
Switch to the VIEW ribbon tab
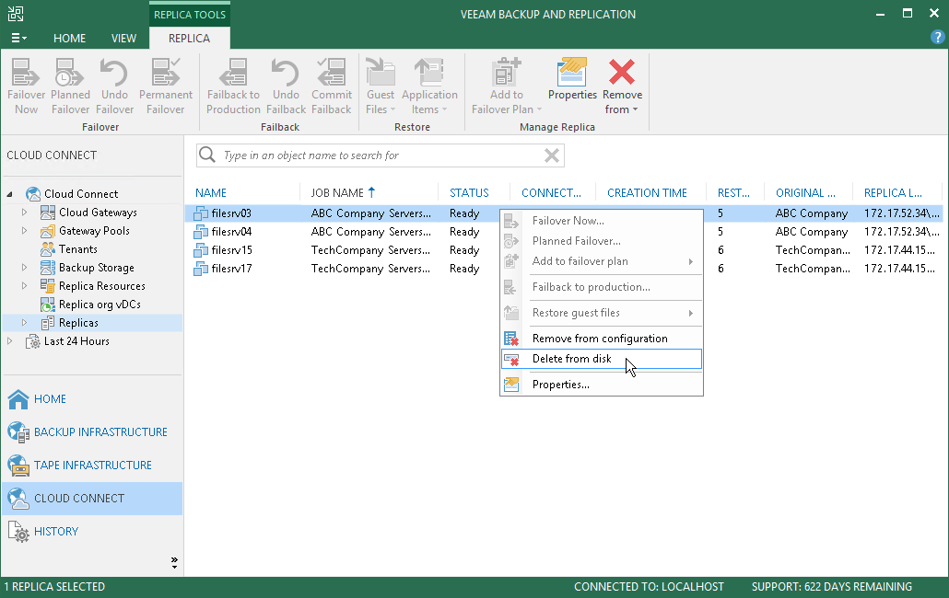[x=123, y=38]
